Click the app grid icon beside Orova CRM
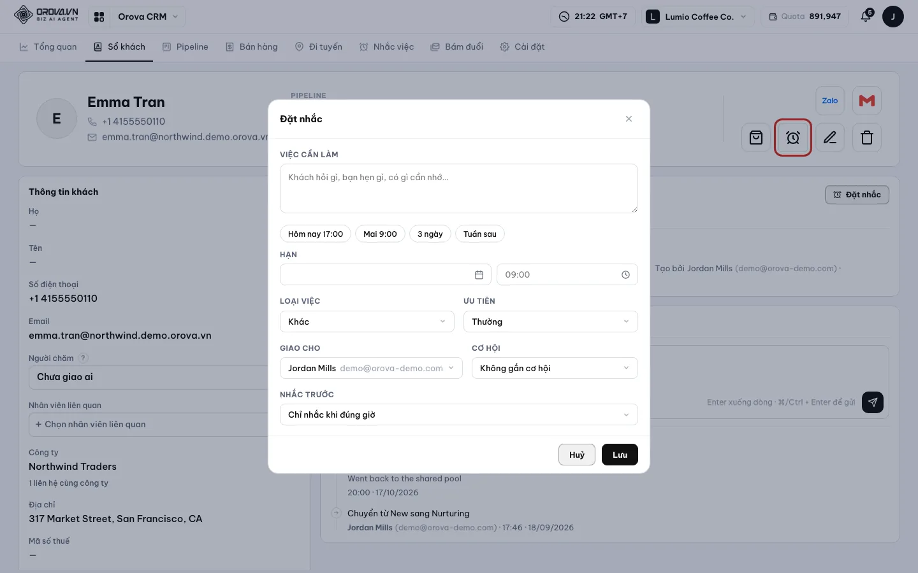Viewport: 918px width, 573px height. 99,17
